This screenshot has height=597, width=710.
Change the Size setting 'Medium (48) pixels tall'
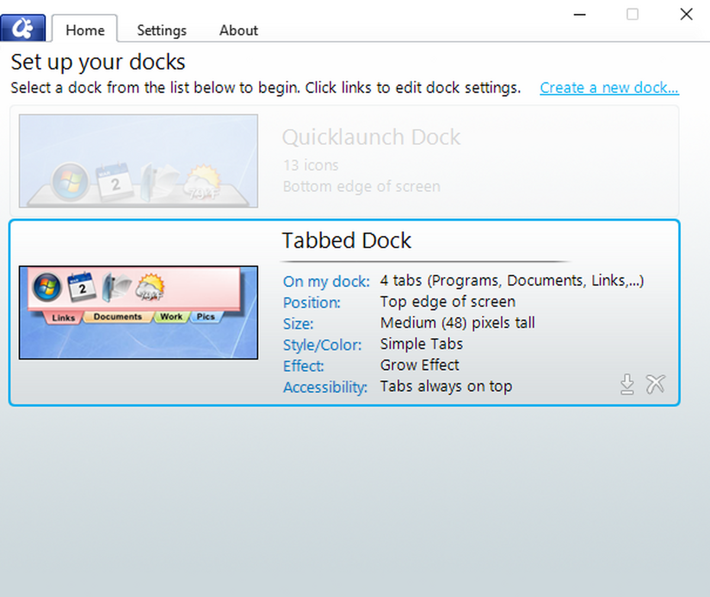click(x=459, y=323)
